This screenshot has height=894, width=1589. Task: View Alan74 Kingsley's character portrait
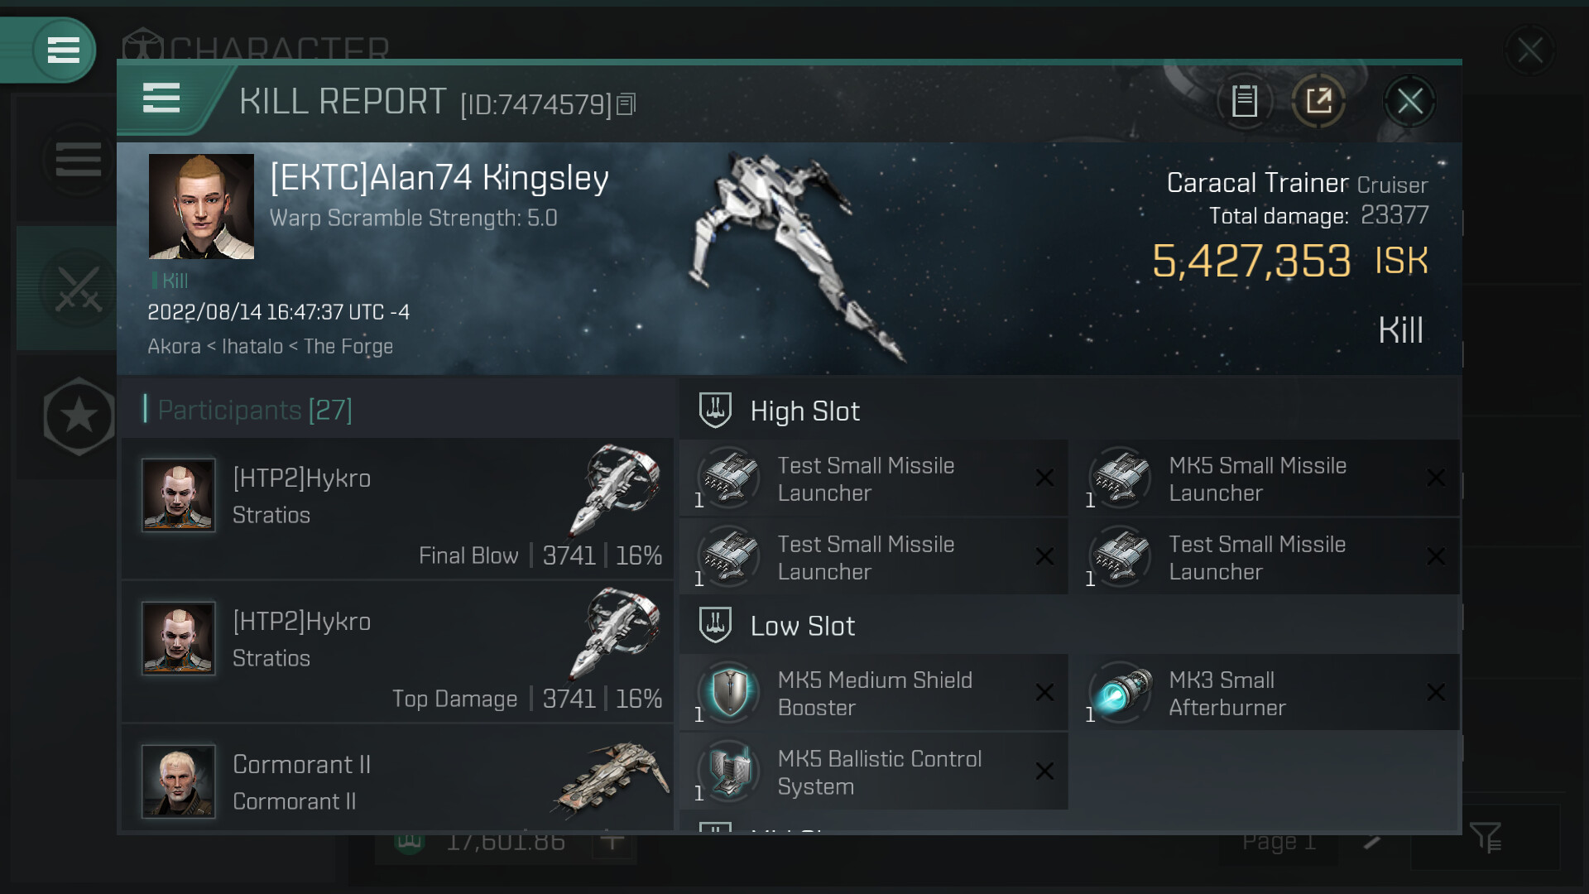click(x=201, y=206)
